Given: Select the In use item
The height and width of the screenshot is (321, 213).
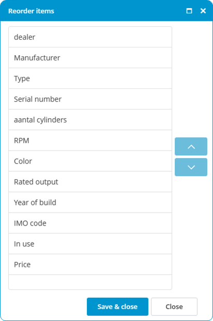Looking at the screenshot, I should (90, 244).
